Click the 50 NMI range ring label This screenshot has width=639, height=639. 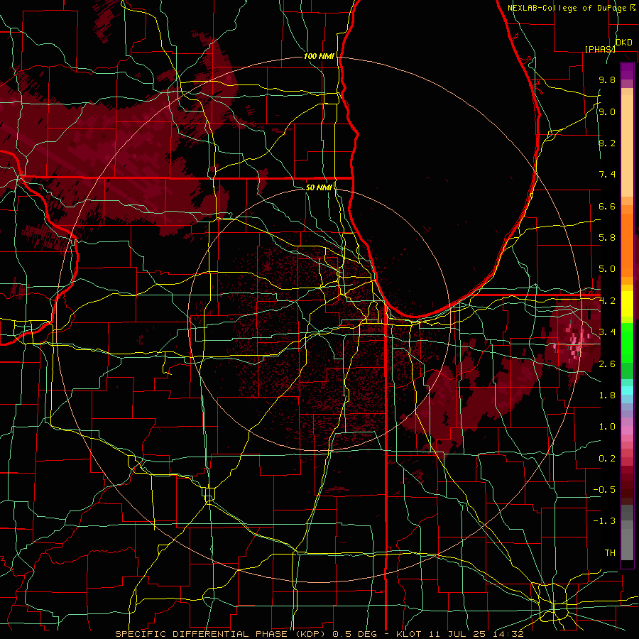319,187
